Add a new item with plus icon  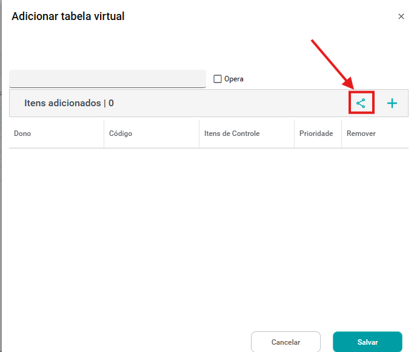[x=392, y=103]
